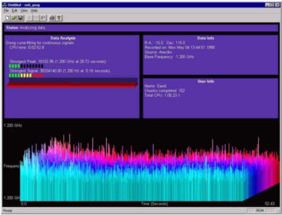Open the Help menu
282x215 pixels.
pyautogui.click(x=34, y=11)
